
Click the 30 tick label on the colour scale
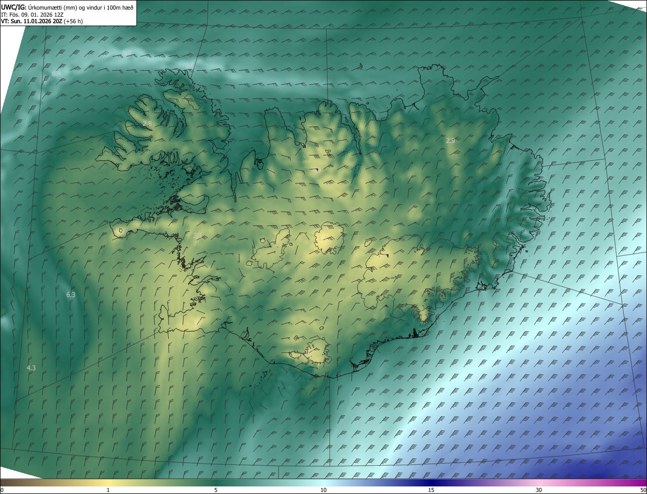[x=539, y=490]
